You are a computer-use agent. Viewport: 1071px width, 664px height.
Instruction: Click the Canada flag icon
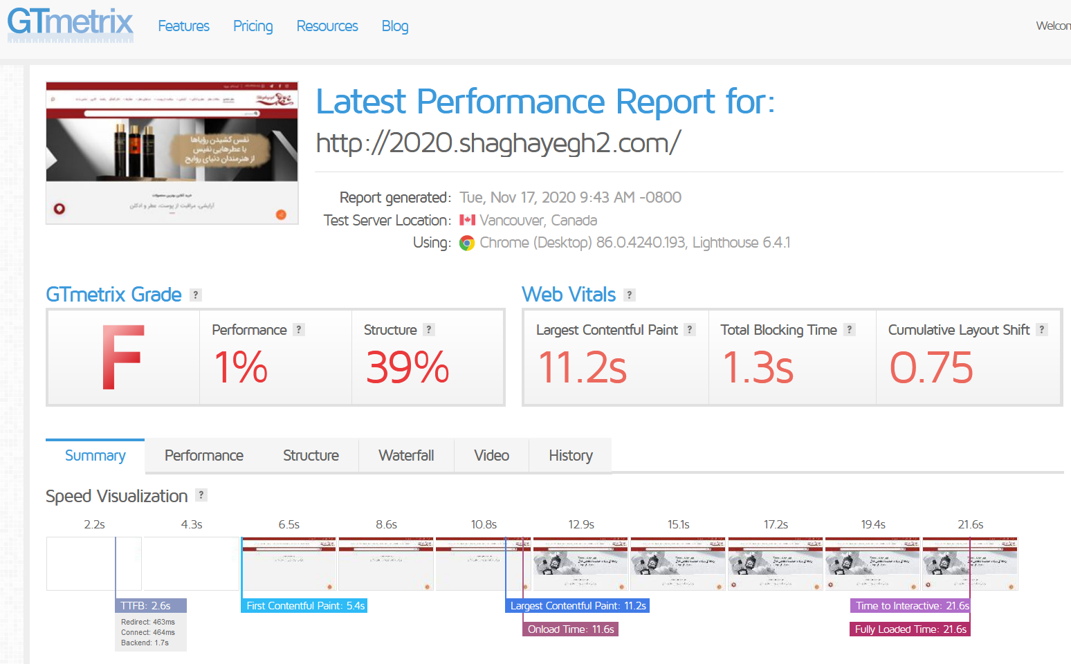tap(467, 220)
